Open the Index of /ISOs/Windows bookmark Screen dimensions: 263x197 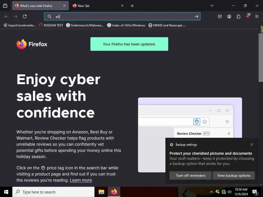[x=126, y=25]
